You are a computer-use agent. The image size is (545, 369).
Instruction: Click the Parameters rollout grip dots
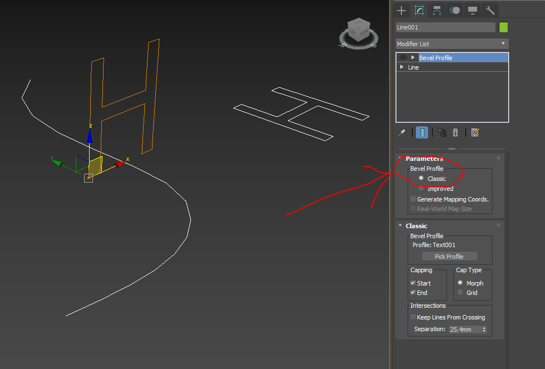click(498, 158)
